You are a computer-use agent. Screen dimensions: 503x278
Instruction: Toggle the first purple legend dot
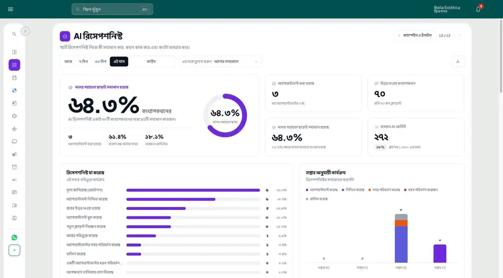(307, 190)
